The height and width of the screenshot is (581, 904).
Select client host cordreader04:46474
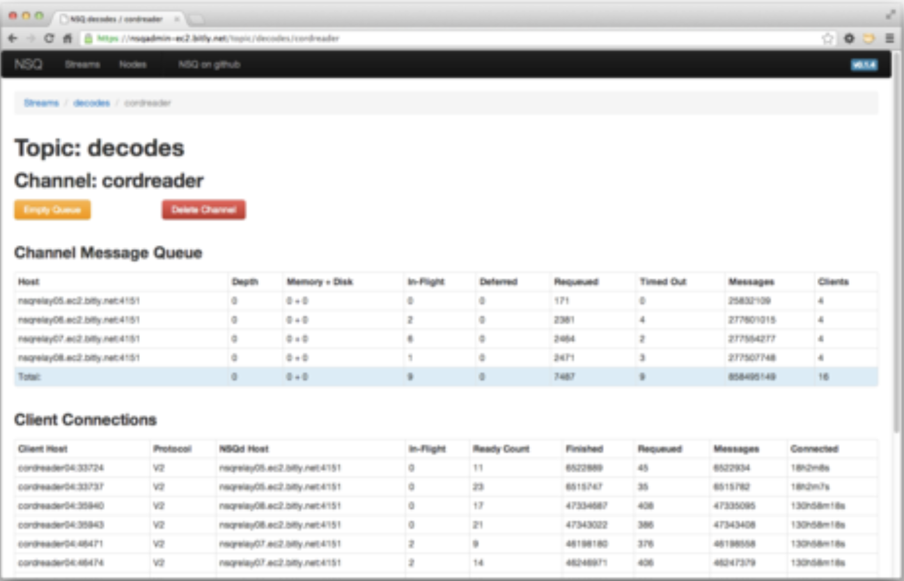pyautogui.click(x=61, y=563)
